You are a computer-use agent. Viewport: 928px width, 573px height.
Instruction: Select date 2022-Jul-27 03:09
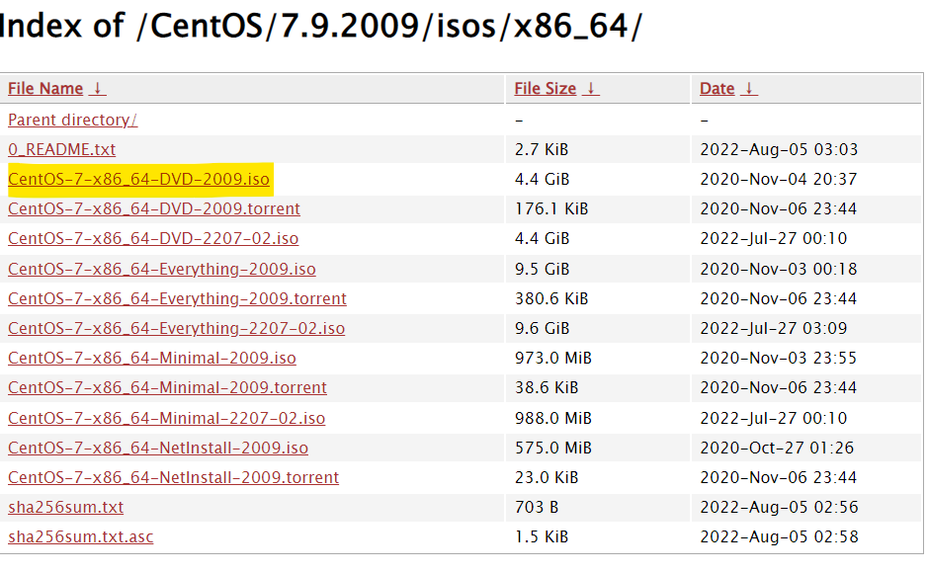[774, 328]
